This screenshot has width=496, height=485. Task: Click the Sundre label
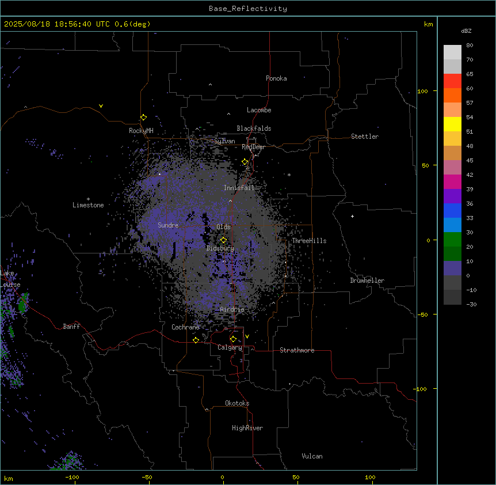[x=168, y=225]
